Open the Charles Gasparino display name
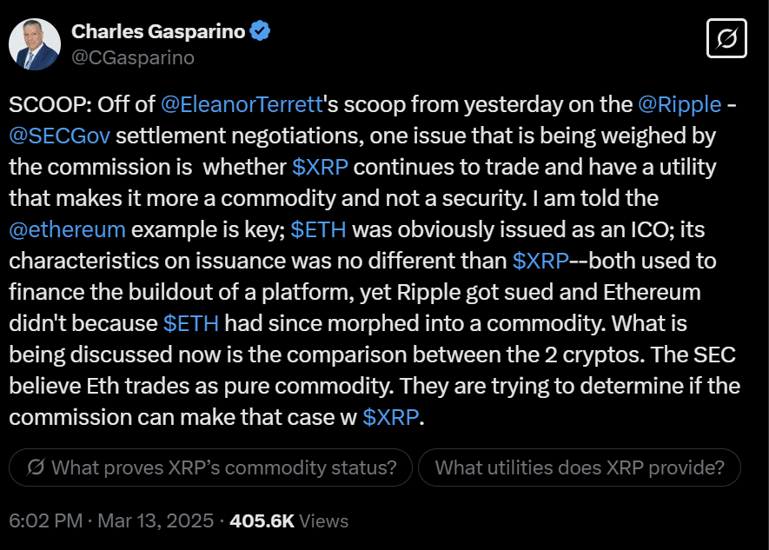Image resolution: width=769 pixels, height=550 pixels. click(x=158, y=31)
